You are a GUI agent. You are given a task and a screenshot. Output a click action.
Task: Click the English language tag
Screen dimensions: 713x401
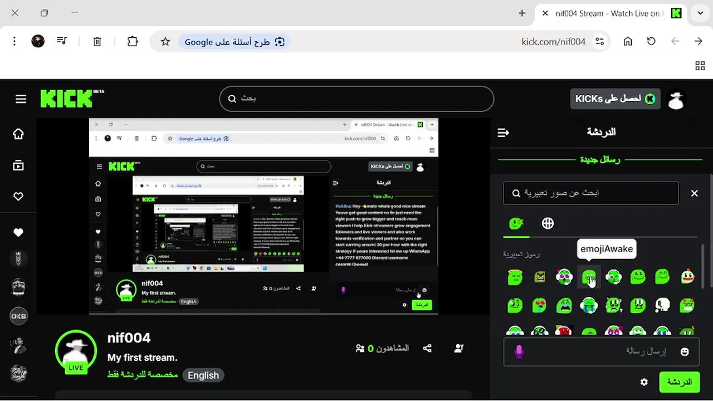(203, 375)
